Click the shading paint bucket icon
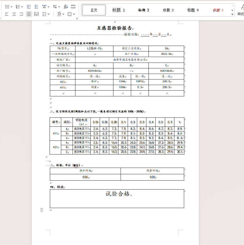The width and height of the screenshot is (244, 245). pos(59,14)
